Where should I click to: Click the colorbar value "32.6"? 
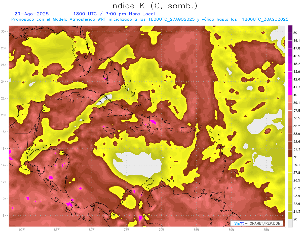[297, 142]
